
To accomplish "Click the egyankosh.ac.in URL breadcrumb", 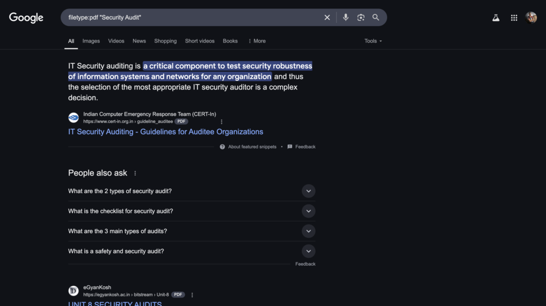I will tap(126, 294).
